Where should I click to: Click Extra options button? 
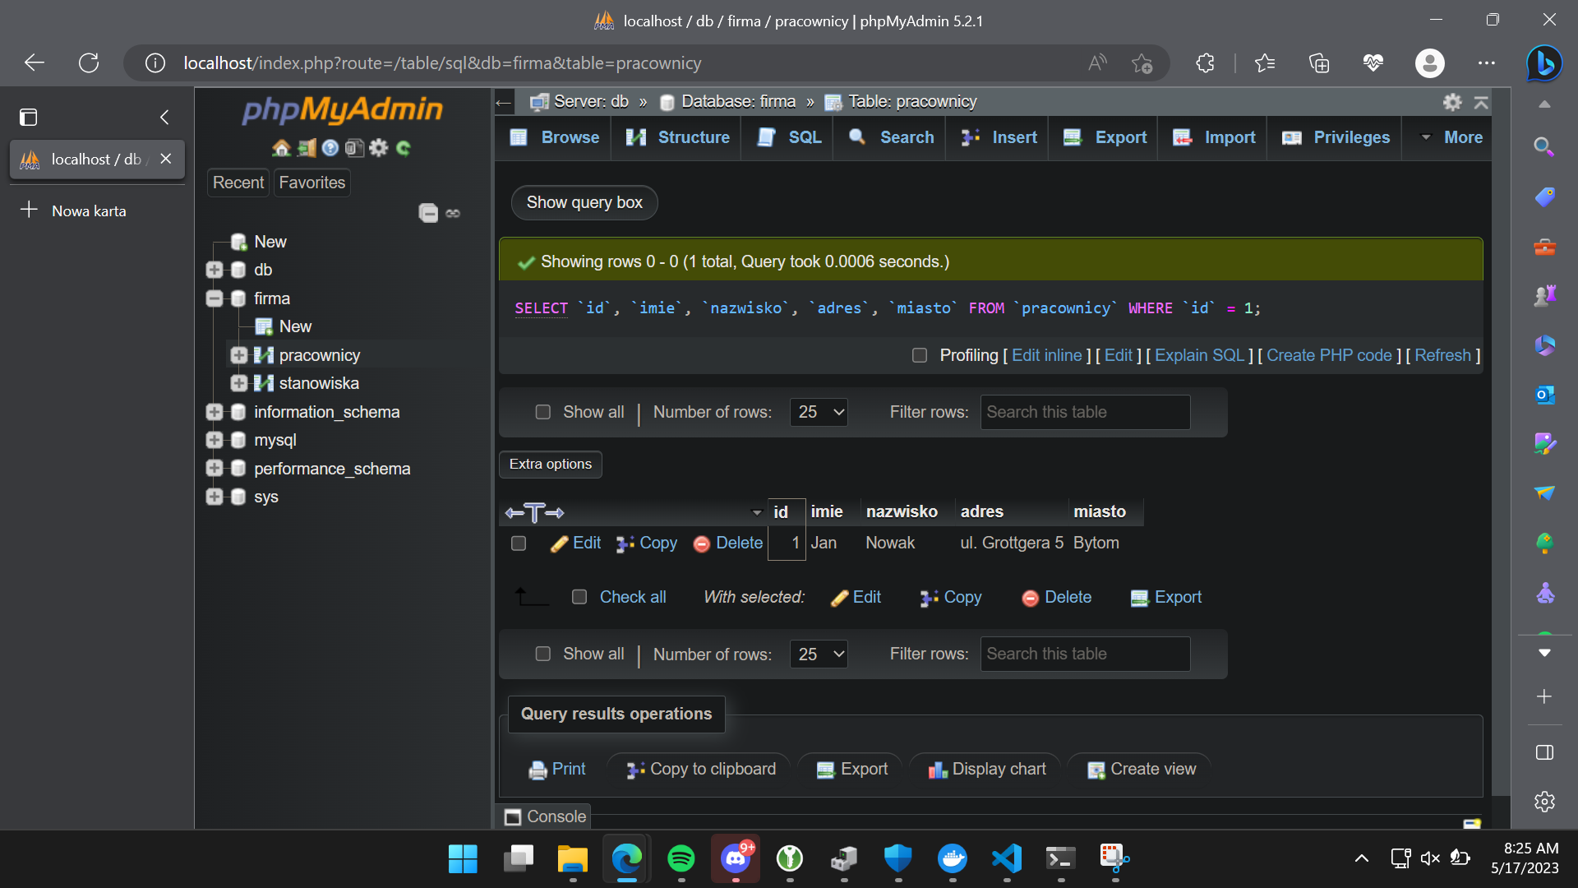pyautogui.click(x=551, y=465)
